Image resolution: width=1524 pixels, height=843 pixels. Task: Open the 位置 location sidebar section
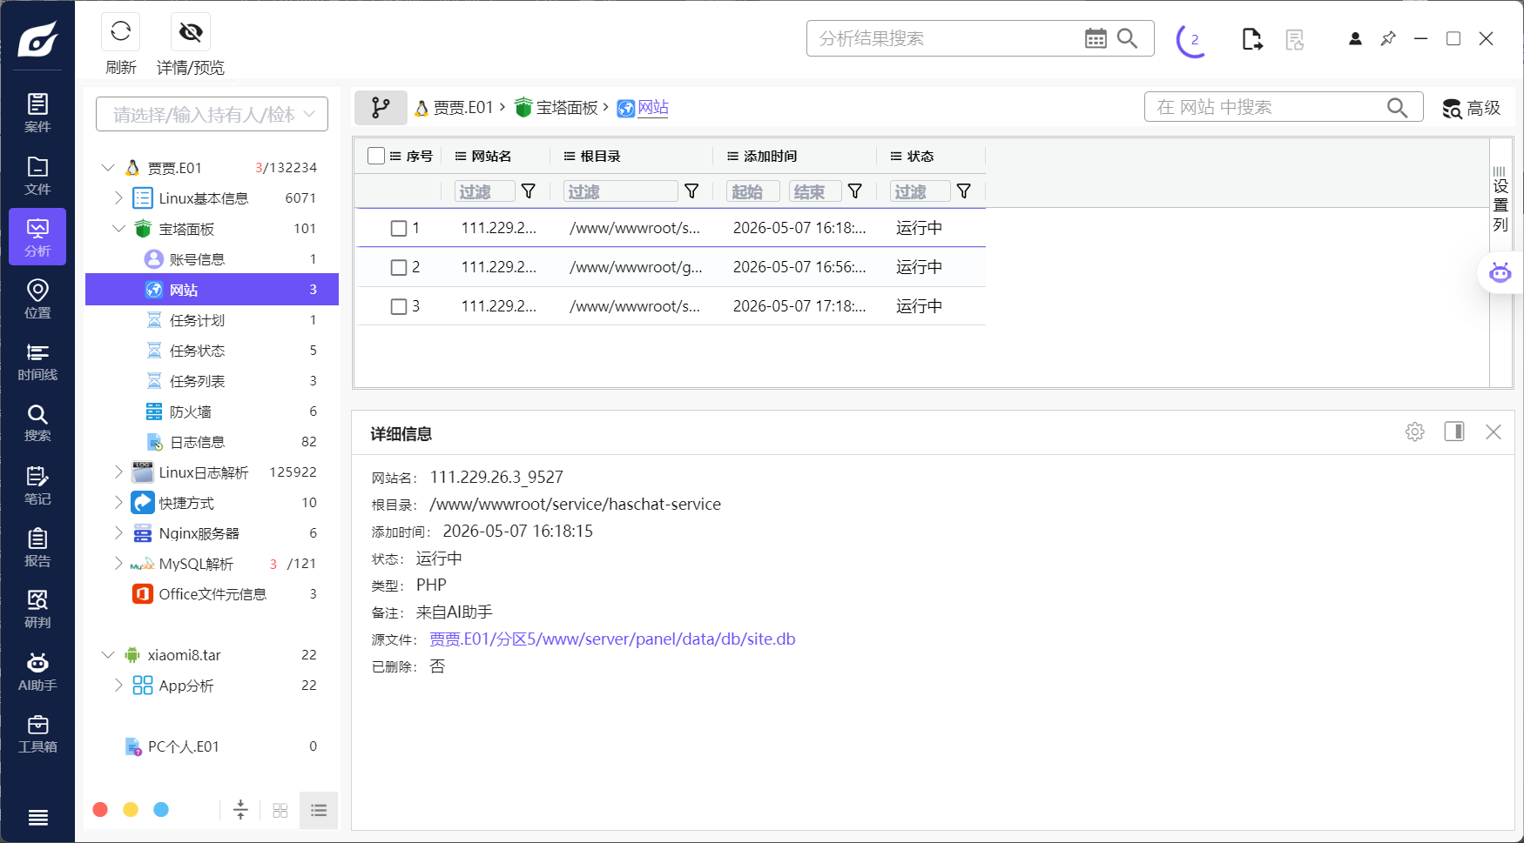pyautogui.click(x=37, y=298)
